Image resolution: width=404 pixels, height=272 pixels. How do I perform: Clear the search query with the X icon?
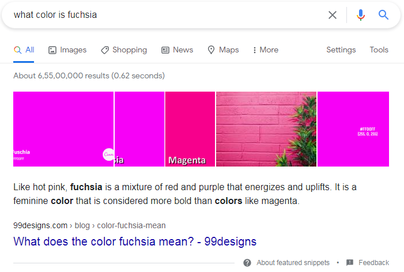tap(333, 15)
